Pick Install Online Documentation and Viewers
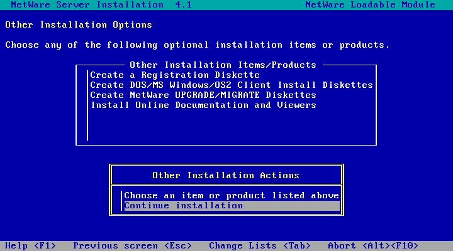This screenshot has height=251, width=453. click(x=203, y=105)
